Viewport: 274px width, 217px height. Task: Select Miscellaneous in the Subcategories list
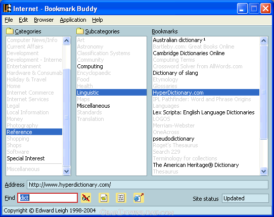111,106
